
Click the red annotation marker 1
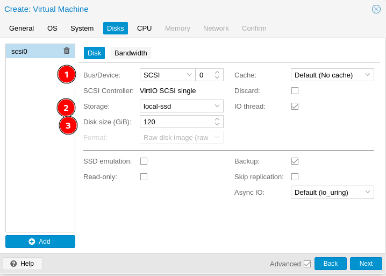(x=67, y=74)
